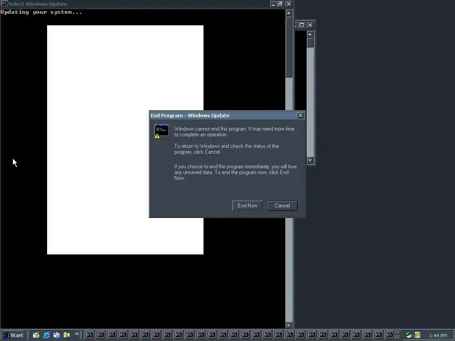Click the taskbar rows down arrow

[398, 337]
